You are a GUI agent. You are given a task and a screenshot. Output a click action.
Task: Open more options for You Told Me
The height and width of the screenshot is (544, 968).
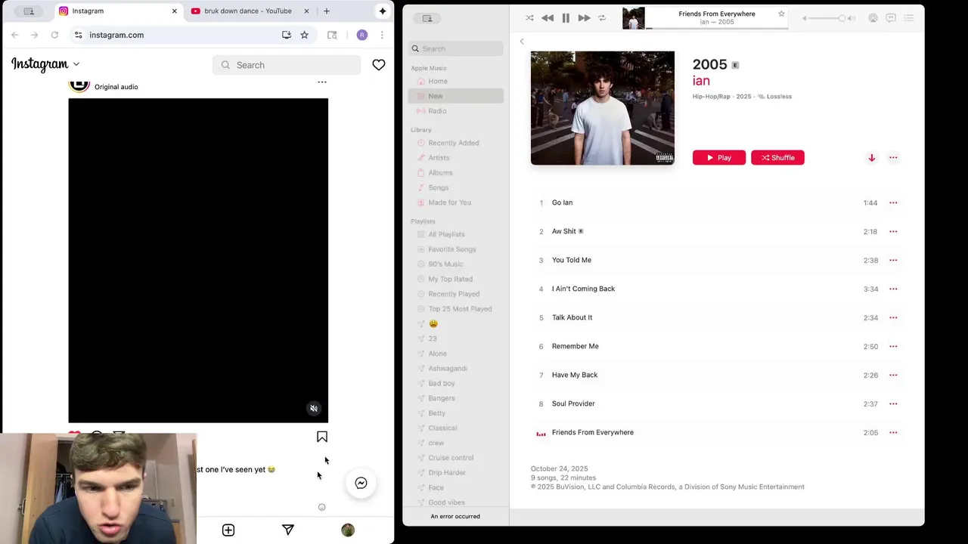click(893, 260)
